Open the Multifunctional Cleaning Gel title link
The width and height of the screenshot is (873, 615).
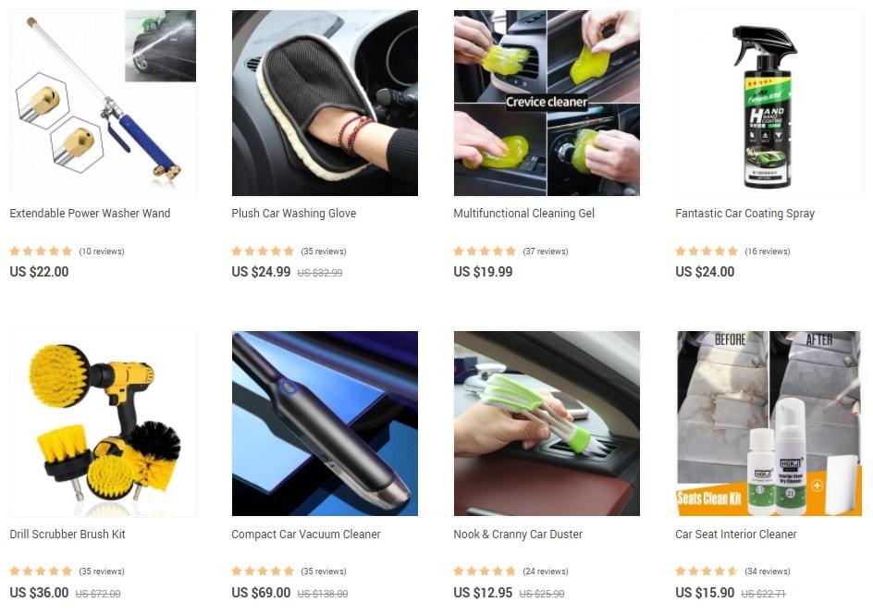pyautogui.click(x=524, y=213)
